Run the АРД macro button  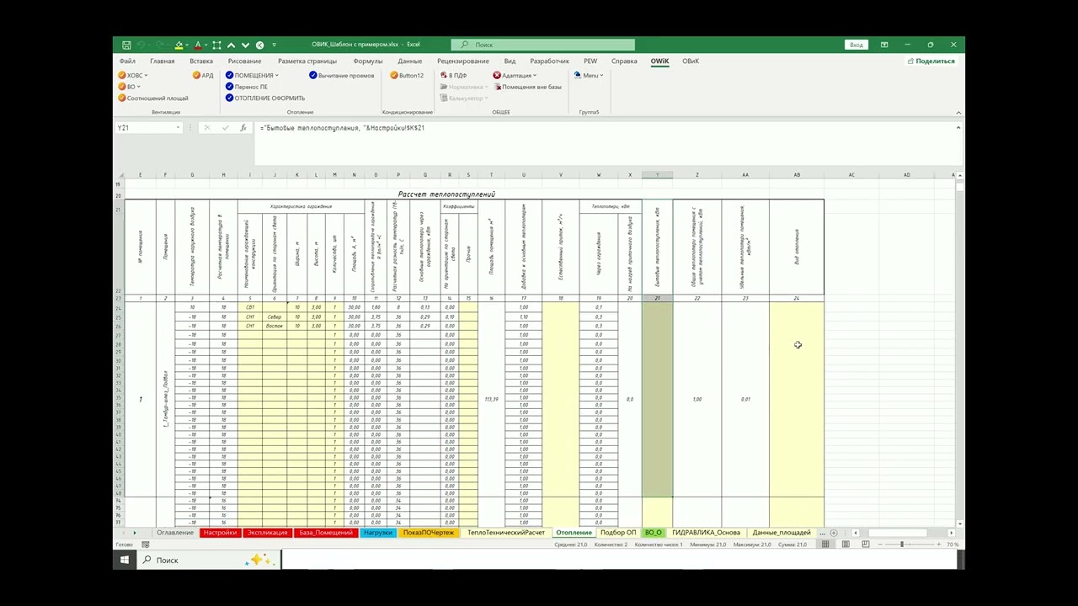[x=203, y=75]
